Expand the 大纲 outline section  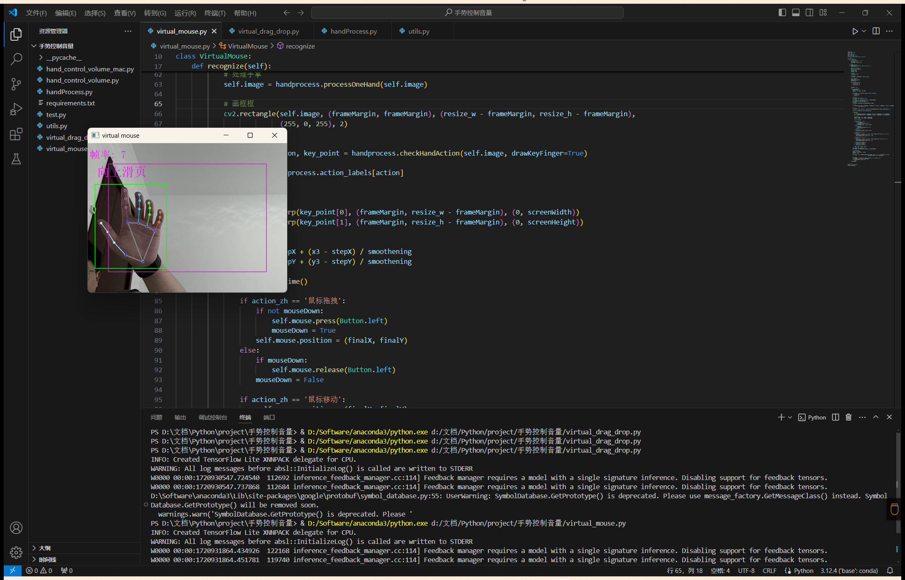(44, 548)
